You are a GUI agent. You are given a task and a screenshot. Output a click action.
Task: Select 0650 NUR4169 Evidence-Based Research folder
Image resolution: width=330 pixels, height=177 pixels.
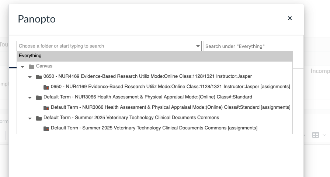(x=147, y=76)
